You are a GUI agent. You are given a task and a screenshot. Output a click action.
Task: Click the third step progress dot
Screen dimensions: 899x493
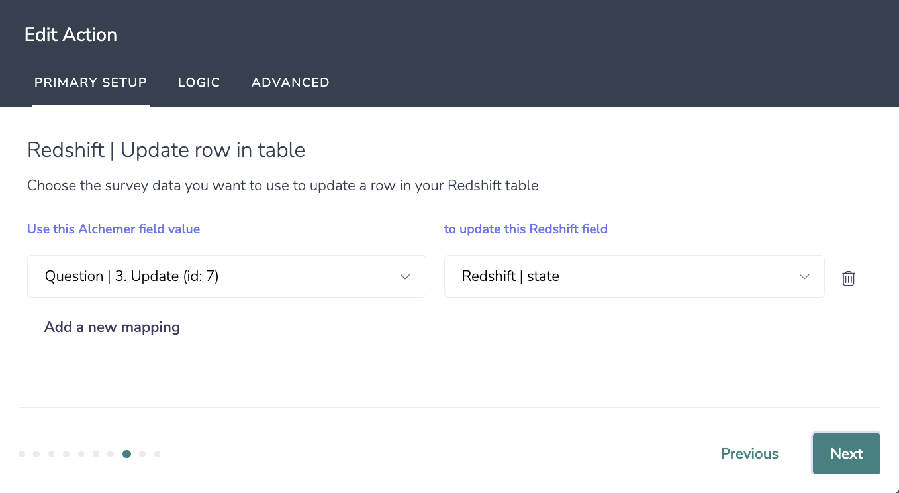52,454
